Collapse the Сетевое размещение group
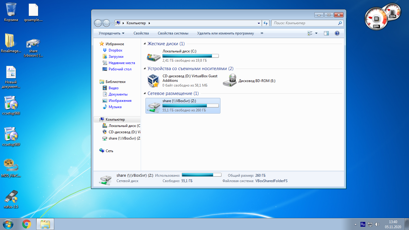409x230 pixels. pos(145,94)
